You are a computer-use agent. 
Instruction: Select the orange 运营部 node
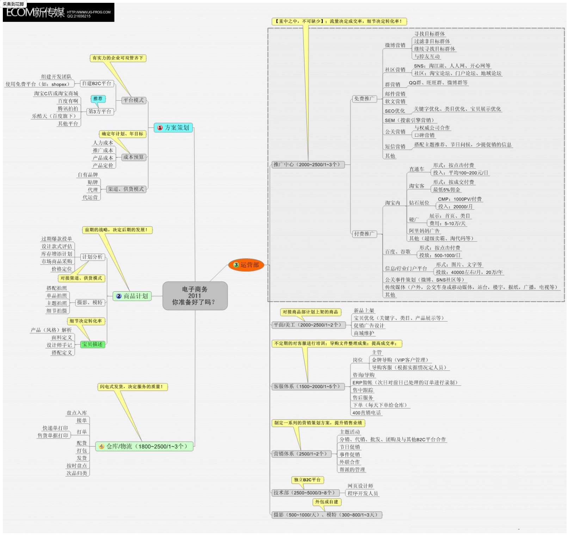pyautogui.click(x=246, y=264)
